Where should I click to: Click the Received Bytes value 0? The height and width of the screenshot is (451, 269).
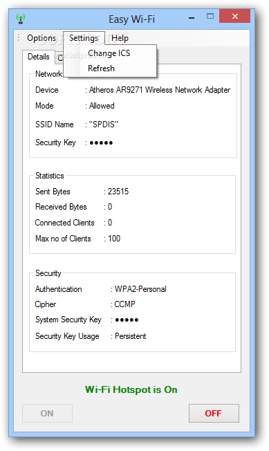coord(110,207)
